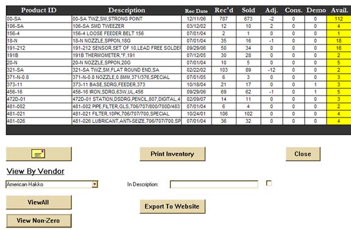Focus the In Description text field

(x=214, y=184)
